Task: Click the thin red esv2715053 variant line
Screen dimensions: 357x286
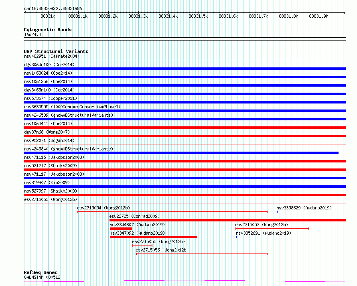Action: [185, 203]
